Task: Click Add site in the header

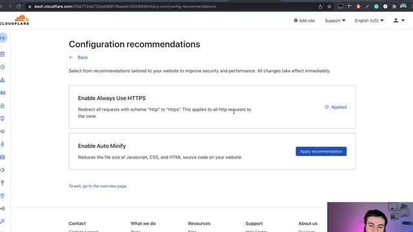Action: [304, 21]
